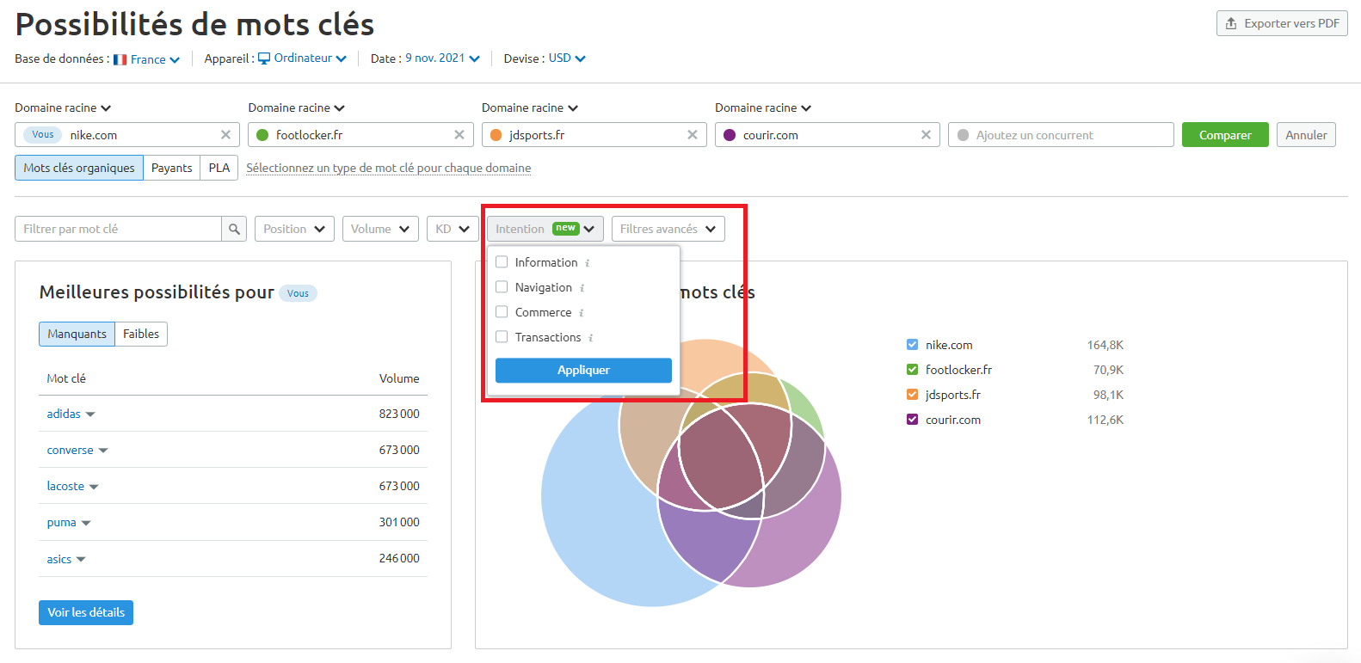Viewport: 1361px width, 663px height.
Task: Open the adidas keyword link
Action: (64, 414)
